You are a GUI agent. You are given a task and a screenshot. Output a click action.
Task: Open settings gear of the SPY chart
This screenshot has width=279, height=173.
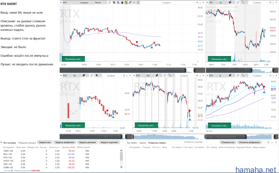click(270, 3)
